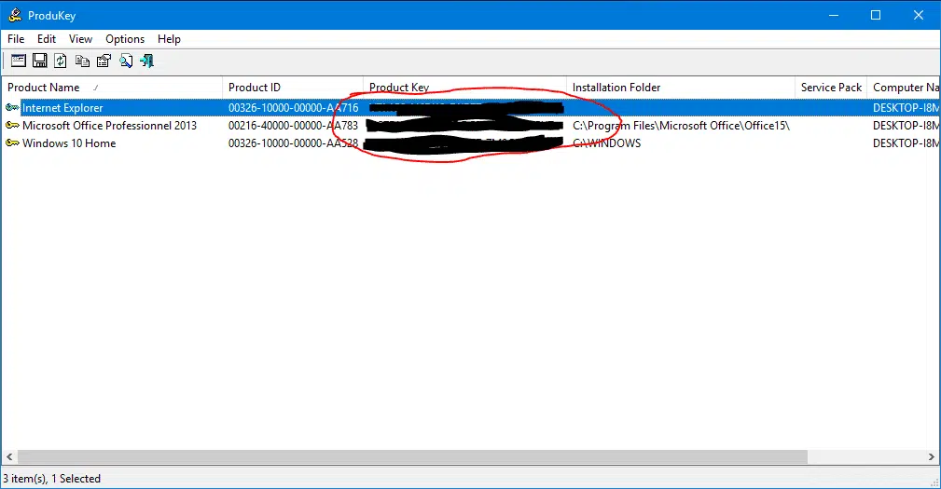Click Product ID 00216-40000-00000-AA783
This screenshot has height=489, width=941.
pos(294,125)
